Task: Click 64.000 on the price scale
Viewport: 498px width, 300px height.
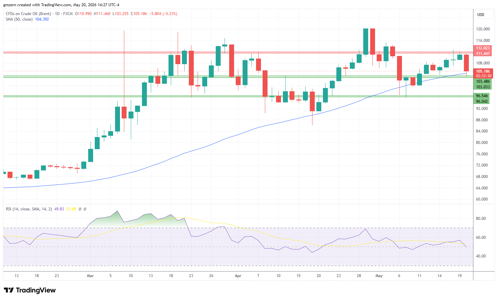Action: point(482,188)
